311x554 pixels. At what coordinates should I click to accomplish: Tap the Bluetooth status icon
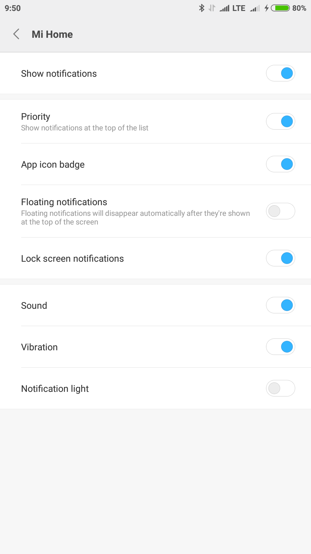pyautogui.click(x=202, y=8)
